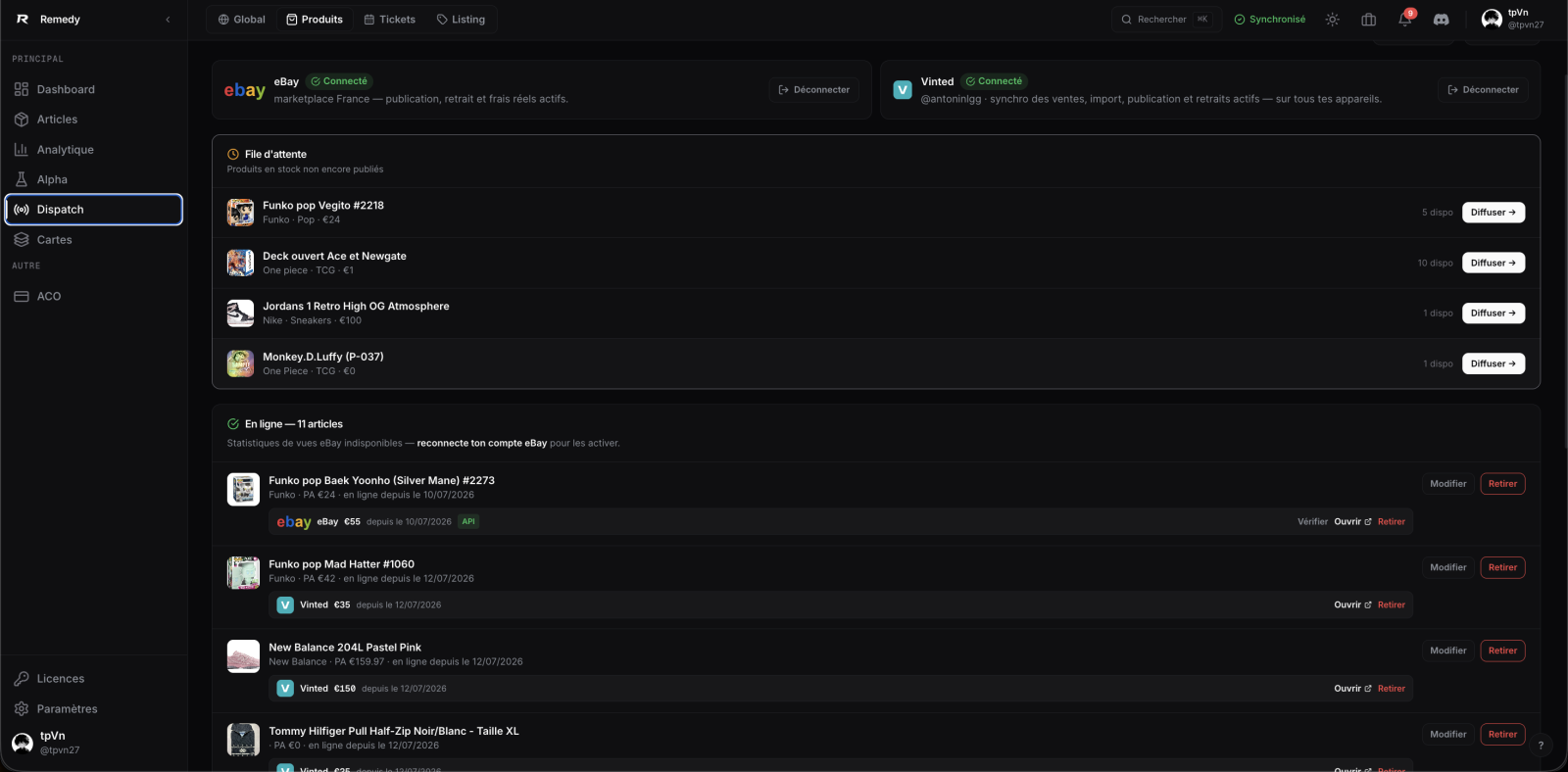Ouvrir the Vinted €150 listing

click(x=1352, y=689)
